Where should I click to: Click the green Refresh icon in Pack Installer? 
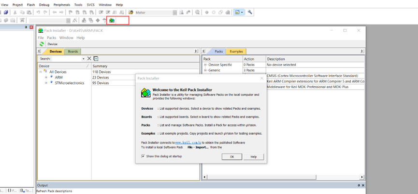[x=42, y=44]
